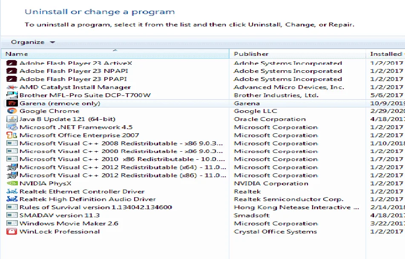Click the SMADAV version 11.3 icon
This screenshot has height=259, width=405.
coord(11,215)
